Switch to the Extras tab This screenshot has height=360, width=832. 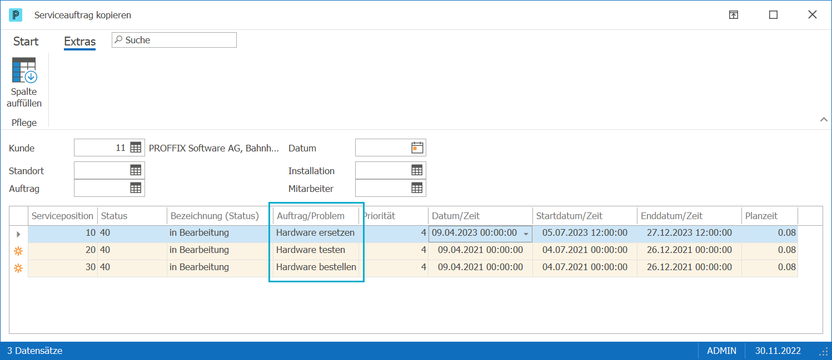(x=80, y=42)
